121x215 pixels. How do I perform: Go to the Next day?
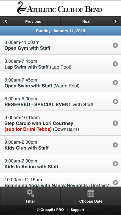pyautogui.click(x=91, y=21)
